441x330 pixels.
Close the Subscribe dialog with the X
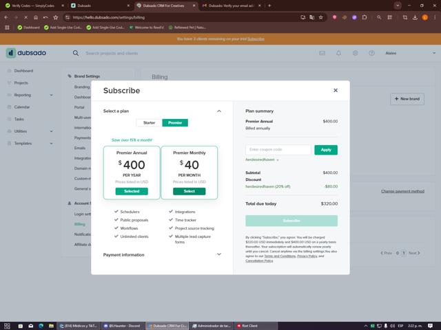pyautogui.click(x=336, y=90)
